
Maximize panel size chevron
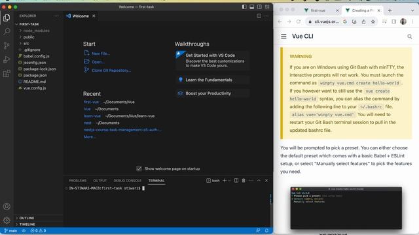(x=259, y=180)
